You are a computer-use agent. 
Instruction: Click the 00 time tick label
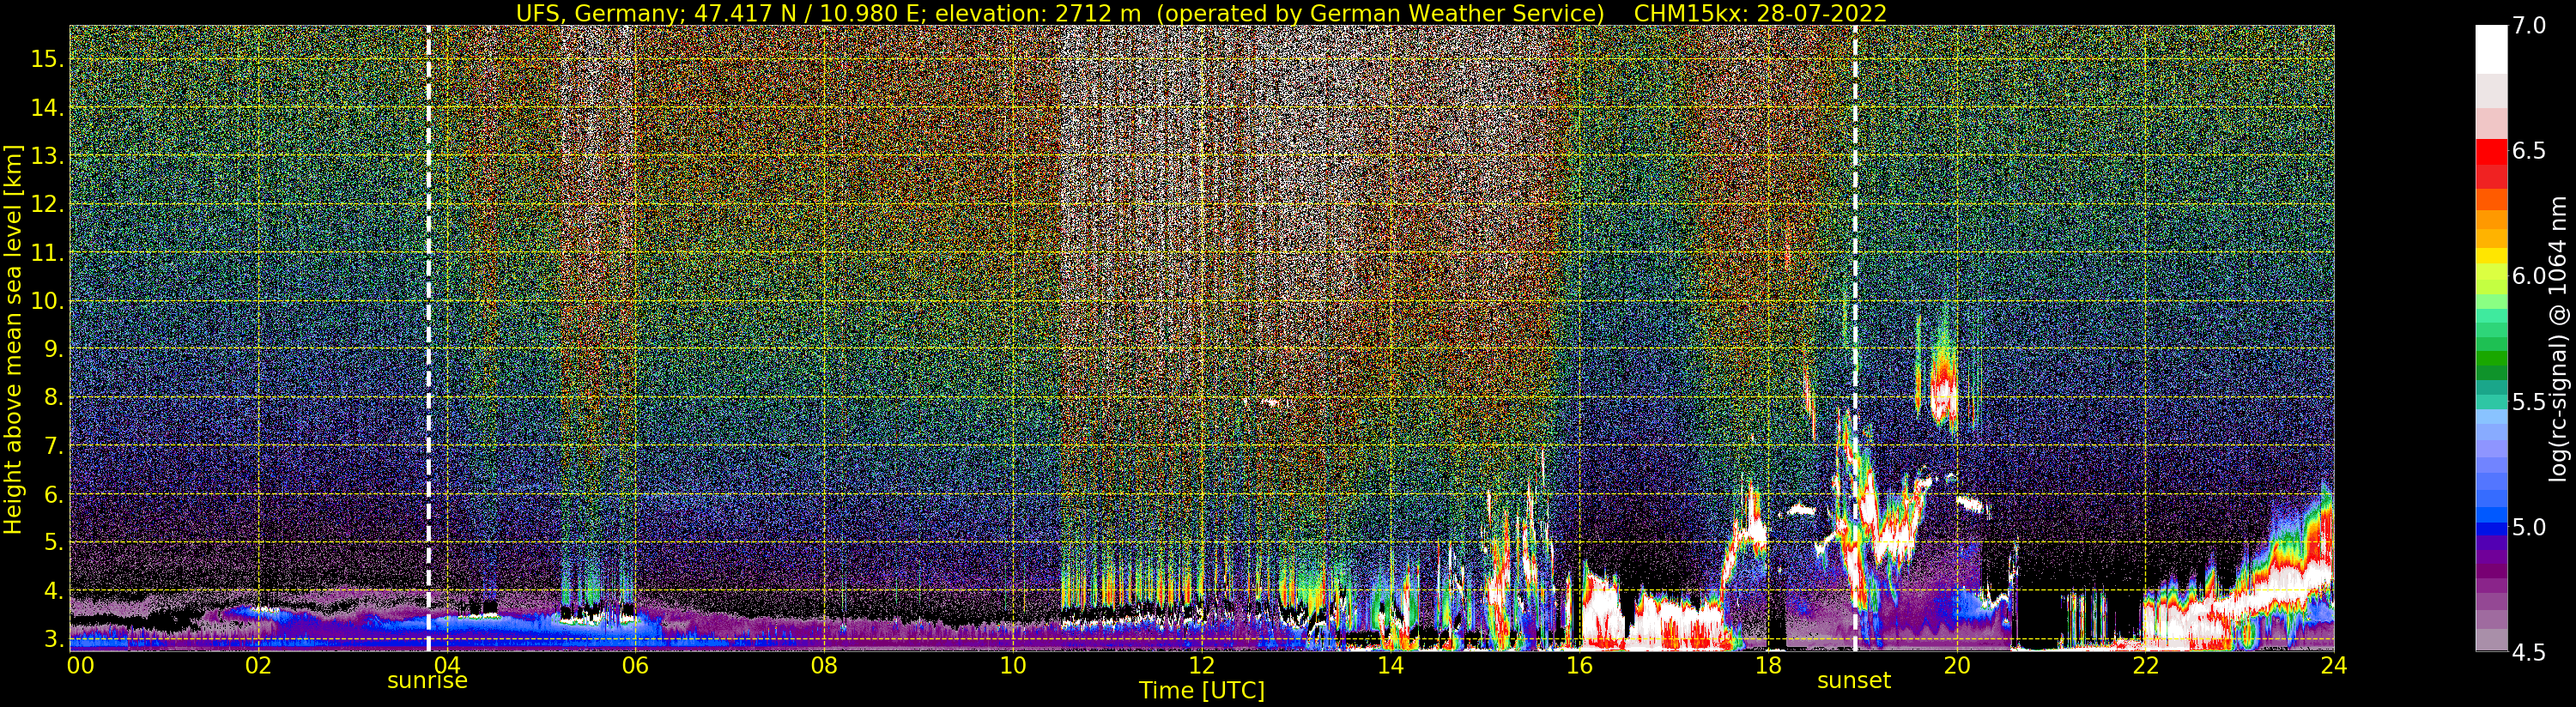pos(80,665)
